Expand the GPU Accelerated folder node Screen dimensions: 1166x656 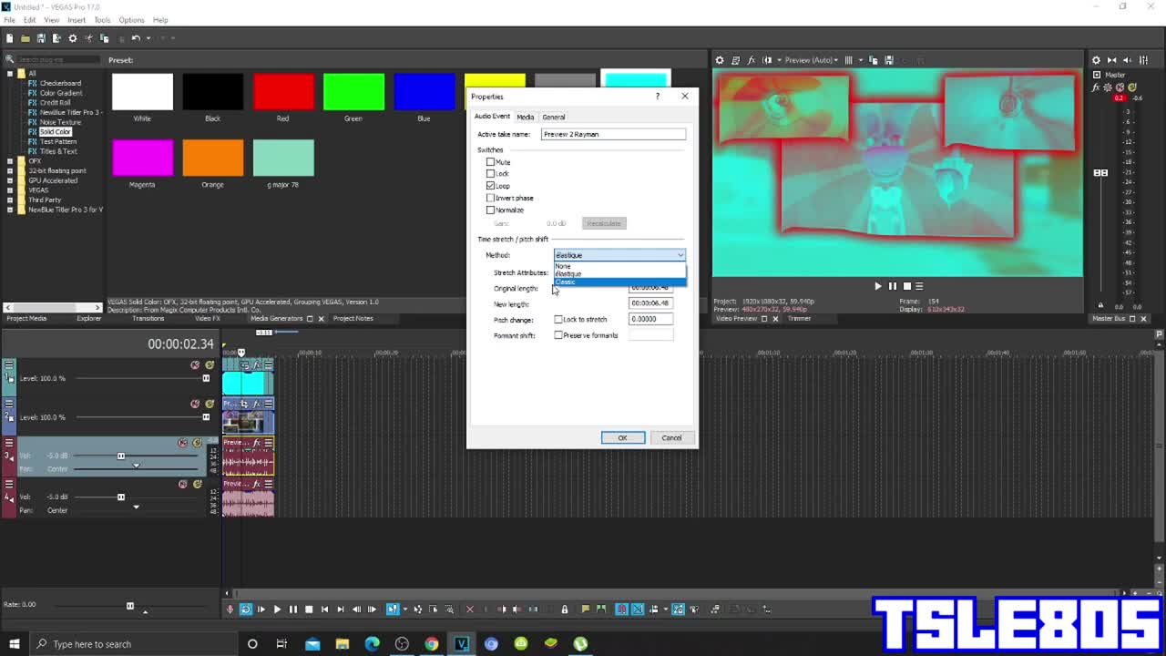(x=10, y=180)
